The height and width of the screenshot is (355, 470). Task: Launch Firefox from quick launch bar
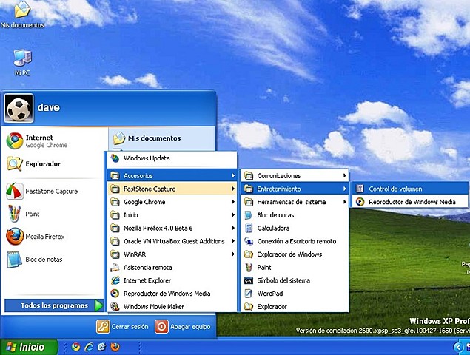pos(115,347)
